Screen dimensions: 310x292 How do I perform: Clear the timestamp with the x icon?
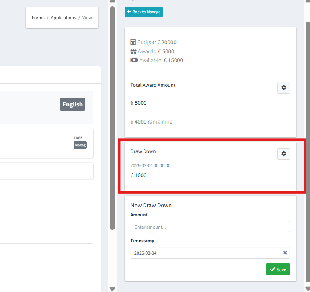click(x=285, y=253)
